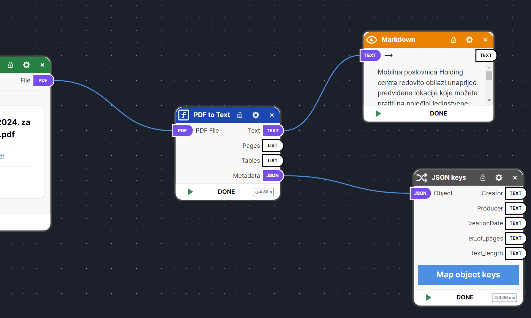This screenshot has height=318, width=531.
Task: Select the Creator TEXT port on JSON keys
Action: pos(515,193)
